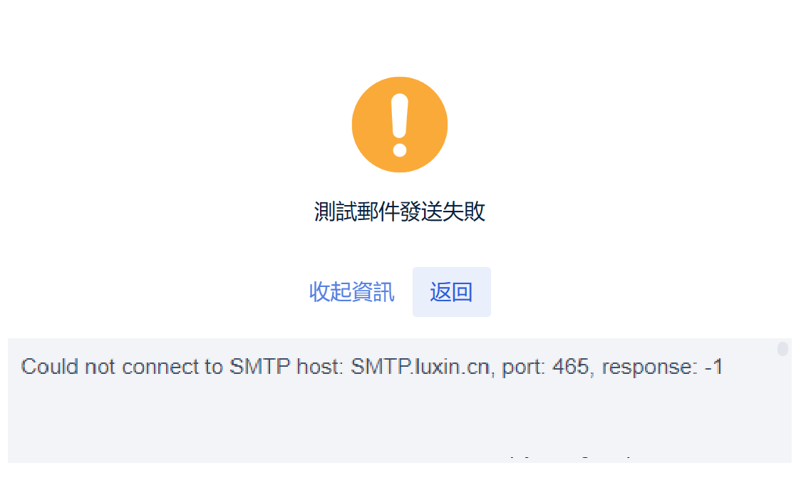
Task: Collapse details with the 收起資訊 link
Action: pyautogui.click(x=351, y=292)
